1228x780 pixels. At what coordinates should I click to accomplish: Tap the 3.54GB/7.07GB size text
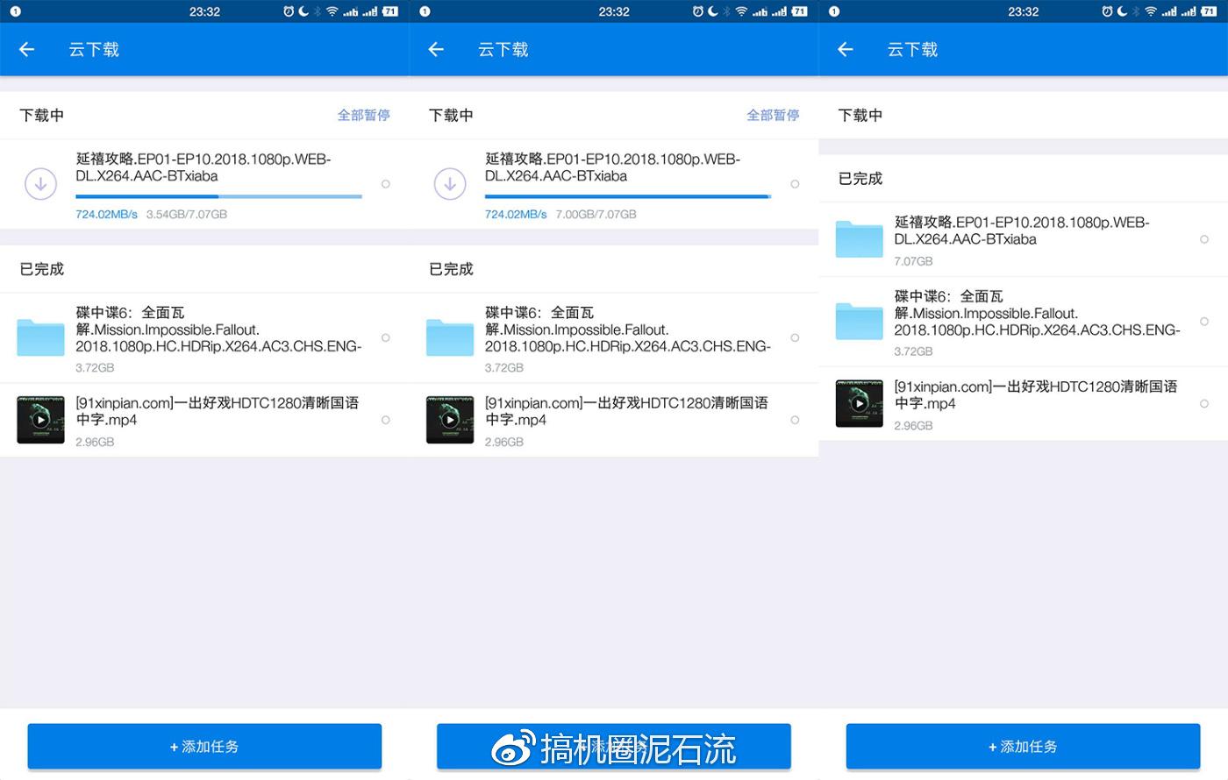coord(187,215)
